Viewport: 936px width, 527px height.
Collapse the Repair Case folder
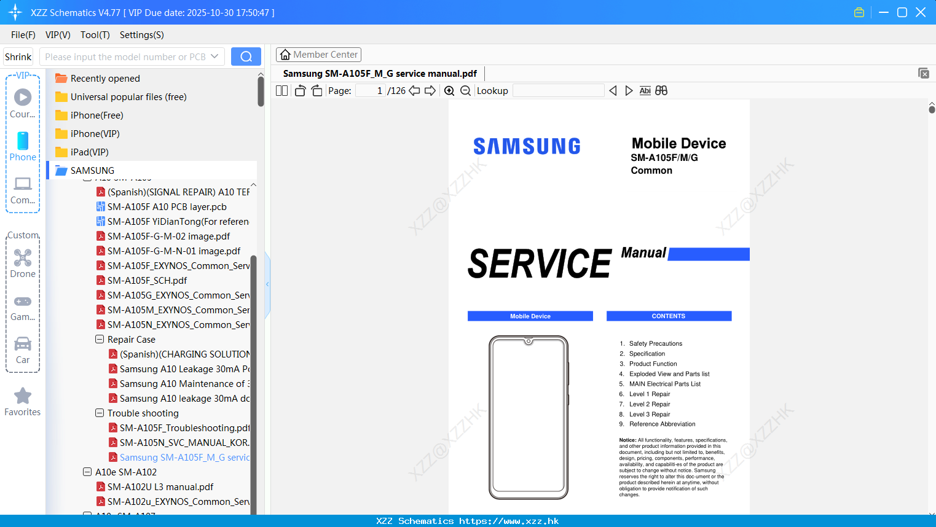pyautogui.click(x=100, y=339)
